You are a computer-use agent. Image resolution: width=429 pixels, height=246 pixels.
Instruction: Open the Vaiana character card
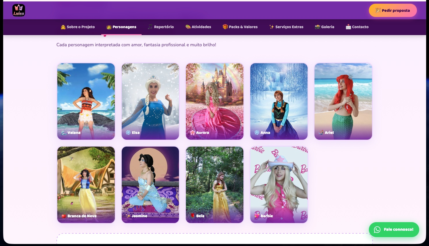click(x=86, y=101)
